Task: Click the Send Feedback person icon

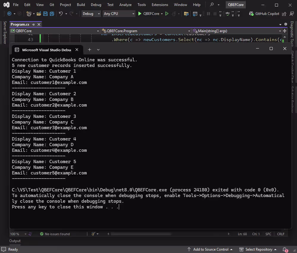Action: 292,14
